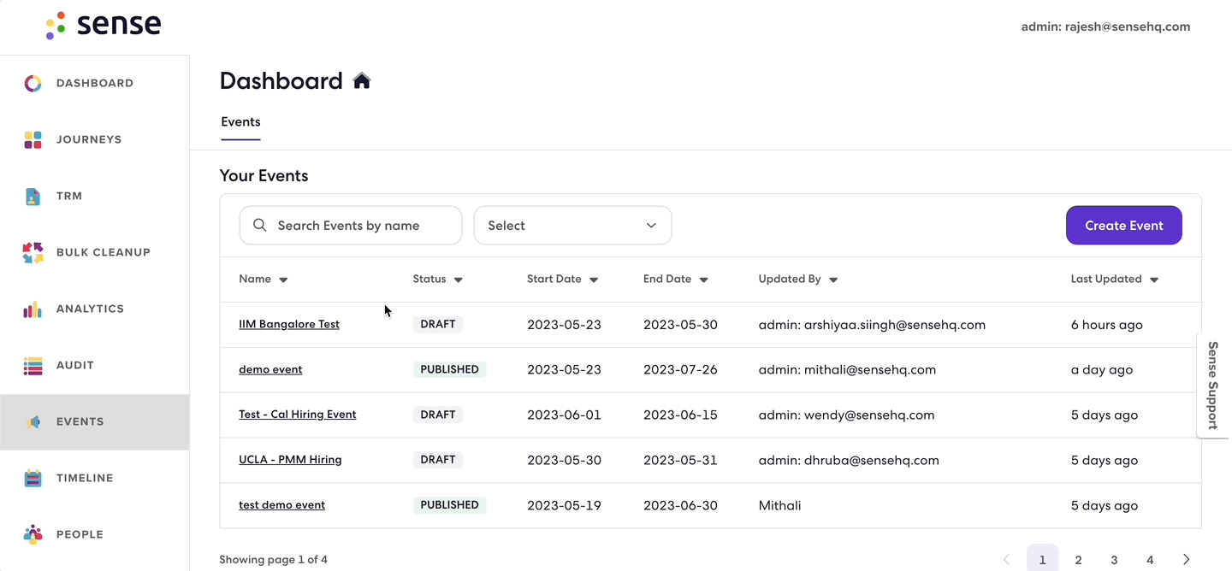Toggle sorting on the Name column
Viewport: 1232px width, 571px height.
[285, 279]
